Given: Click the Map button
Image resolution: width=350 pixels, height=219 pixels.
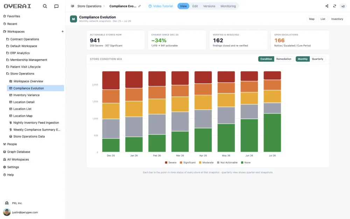Looking at the screenshot, I should point(311,19).
